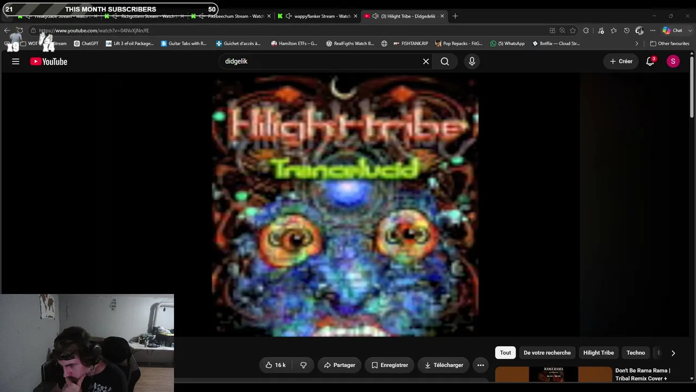Open the ChatGPT bookmark
The height and width of the screenshot is (392, 696).
tap(86, 44)
